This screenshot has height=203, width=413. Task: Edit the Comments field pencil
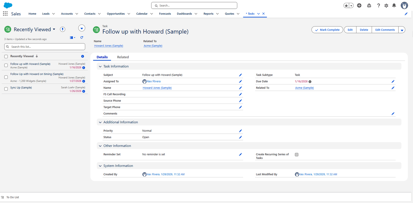click(x=393, y=114)
